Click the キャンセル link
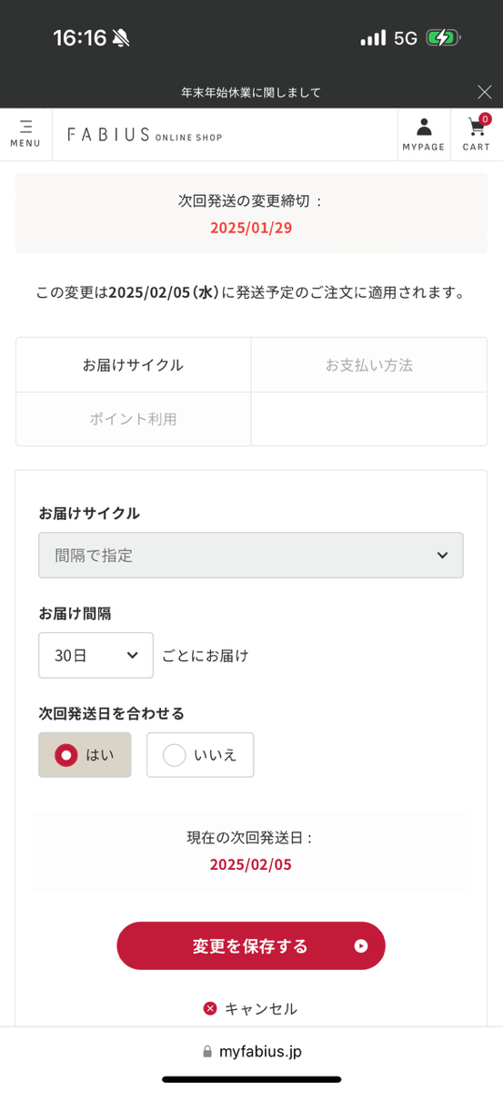This screenshot has width=503, height=1093. coord(261,1008)
